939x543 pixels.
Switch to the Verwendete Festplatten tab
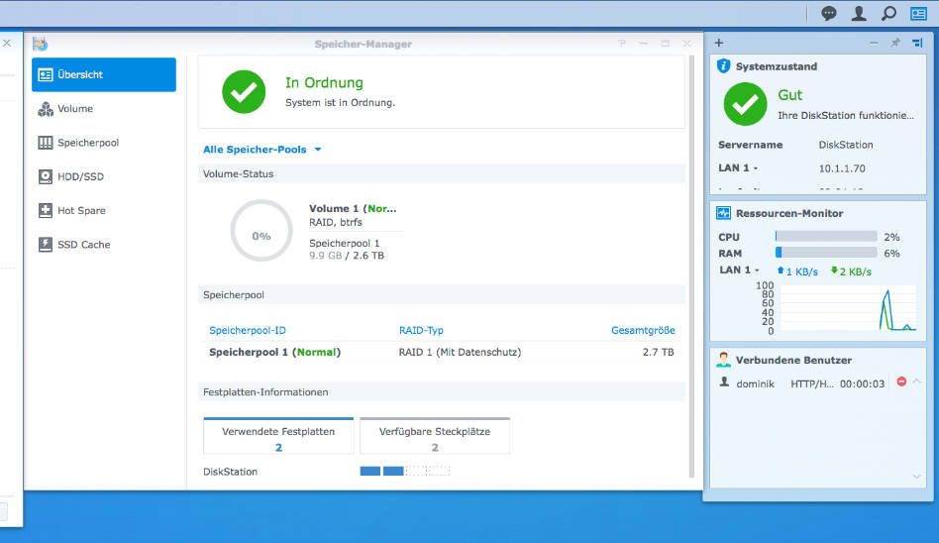pyautogui.click(x=278, y=436)
